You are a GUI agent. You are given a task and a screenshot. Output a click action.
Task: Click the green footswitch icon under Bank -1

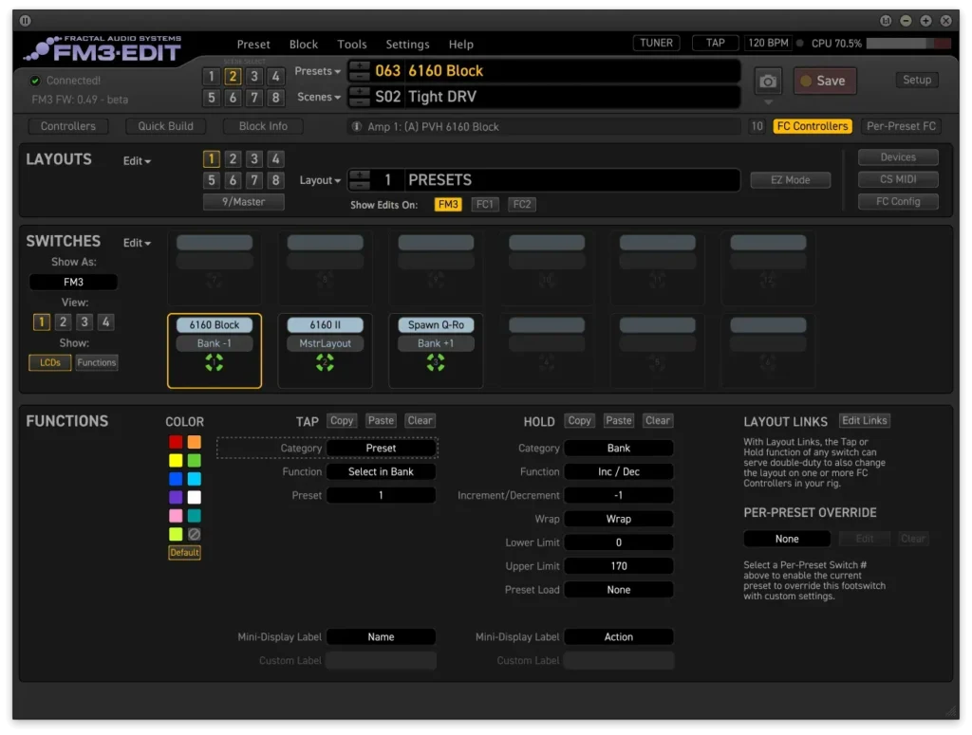pyautogui.click(x=214, y=362)
